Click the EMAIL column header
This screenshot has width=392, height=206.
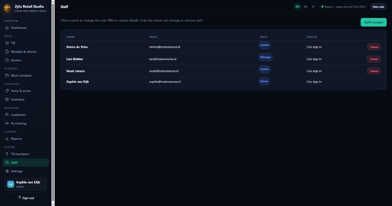(x=154, y=37)
